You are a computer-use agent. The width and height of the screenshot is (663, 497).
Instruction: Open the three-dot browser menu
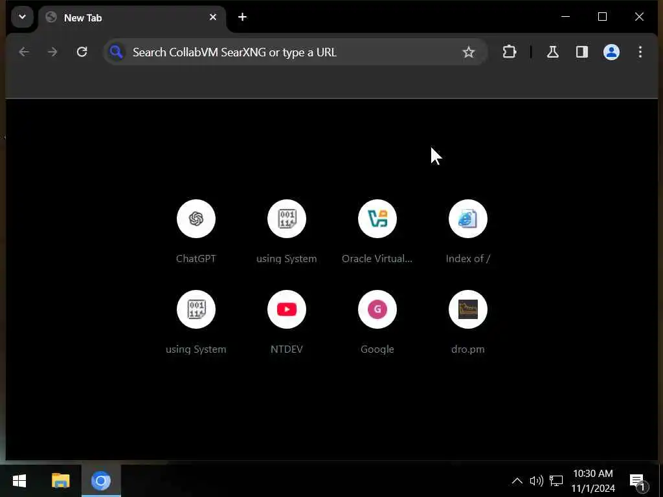point(640,52)
